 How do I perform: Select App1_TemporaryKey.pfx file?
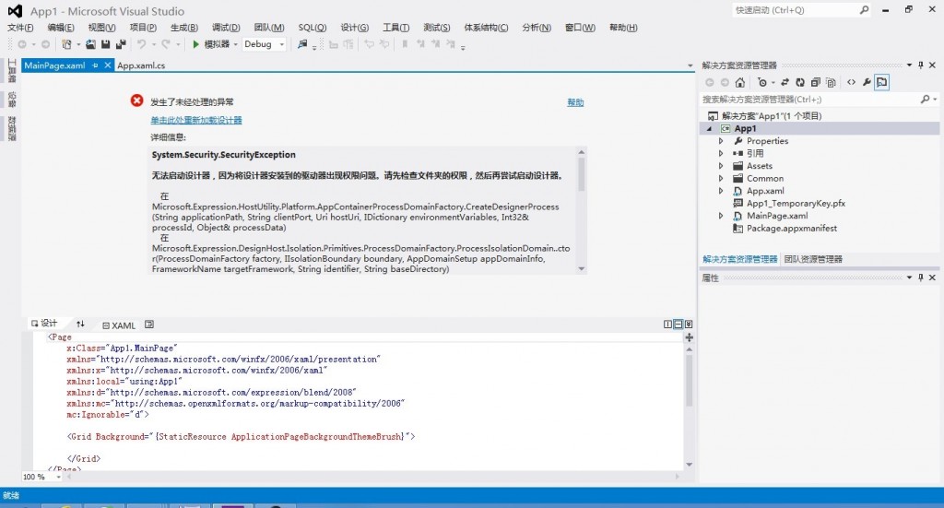click(796, 204)
